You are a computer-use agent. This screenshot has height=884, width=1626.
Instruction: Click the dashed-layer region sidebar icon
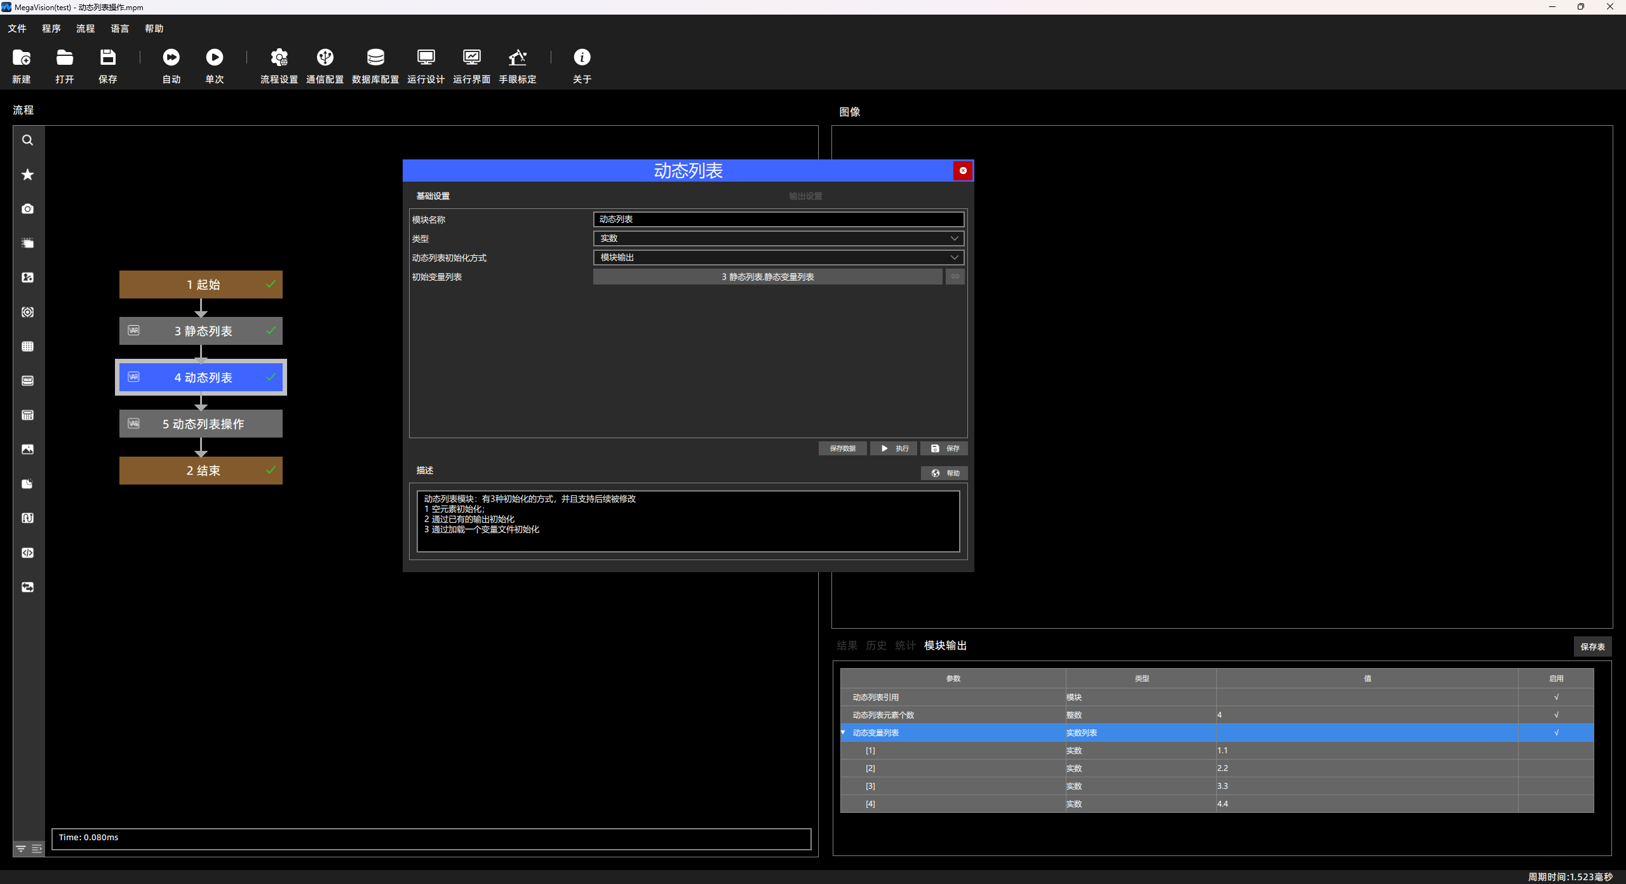pos(27,243)
